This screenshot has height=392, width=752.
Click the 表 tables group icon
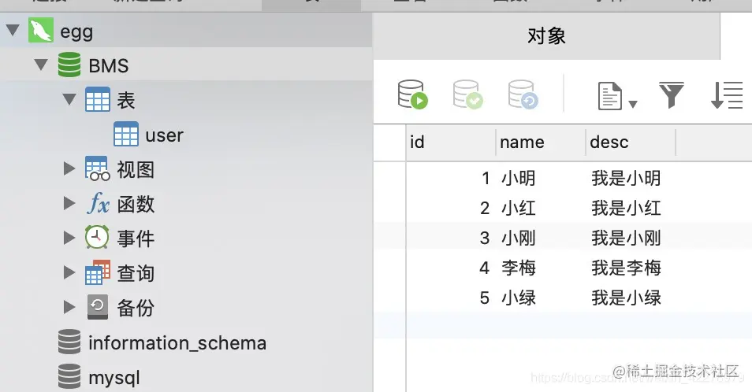point(98,99)
